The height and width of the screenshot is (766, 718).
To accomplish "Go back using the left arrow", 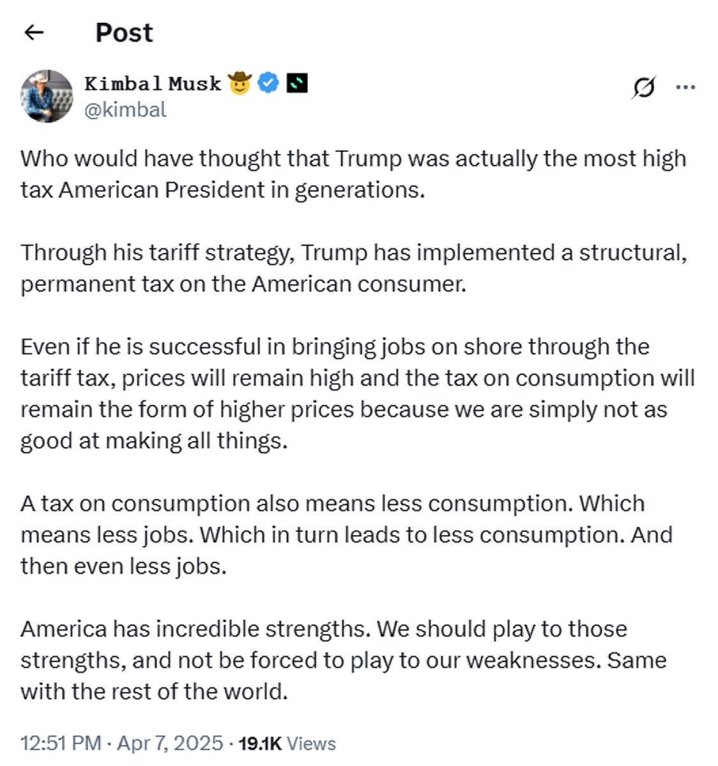I will coord(33,33).
